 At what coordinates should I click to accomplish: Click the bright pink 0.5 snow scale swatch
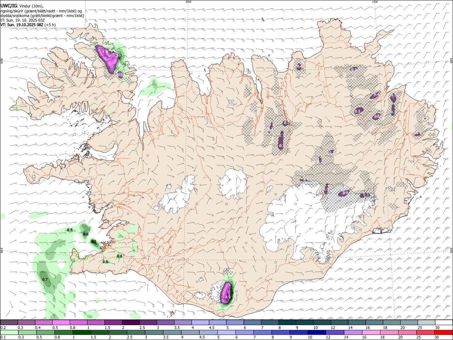[61, 323]
